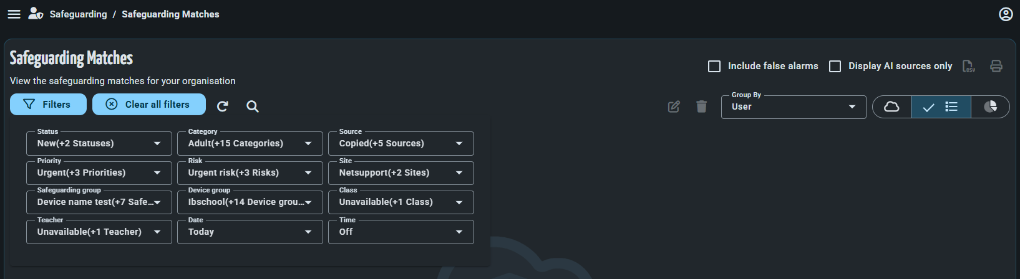
Task: Go to Safeguarding breadcrumb link
Action: (x=78, y=14)
